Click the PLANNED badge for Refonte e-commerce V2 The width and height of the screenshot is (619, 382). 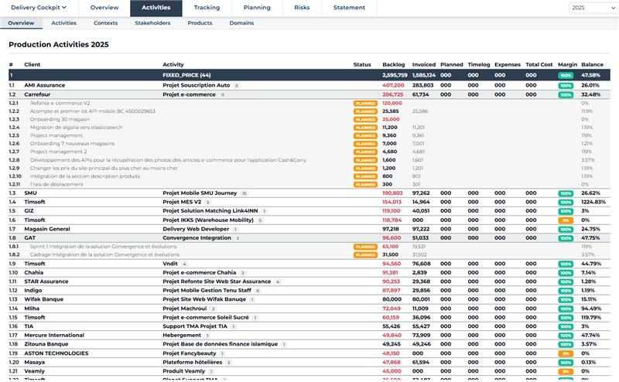pos(365,104)
